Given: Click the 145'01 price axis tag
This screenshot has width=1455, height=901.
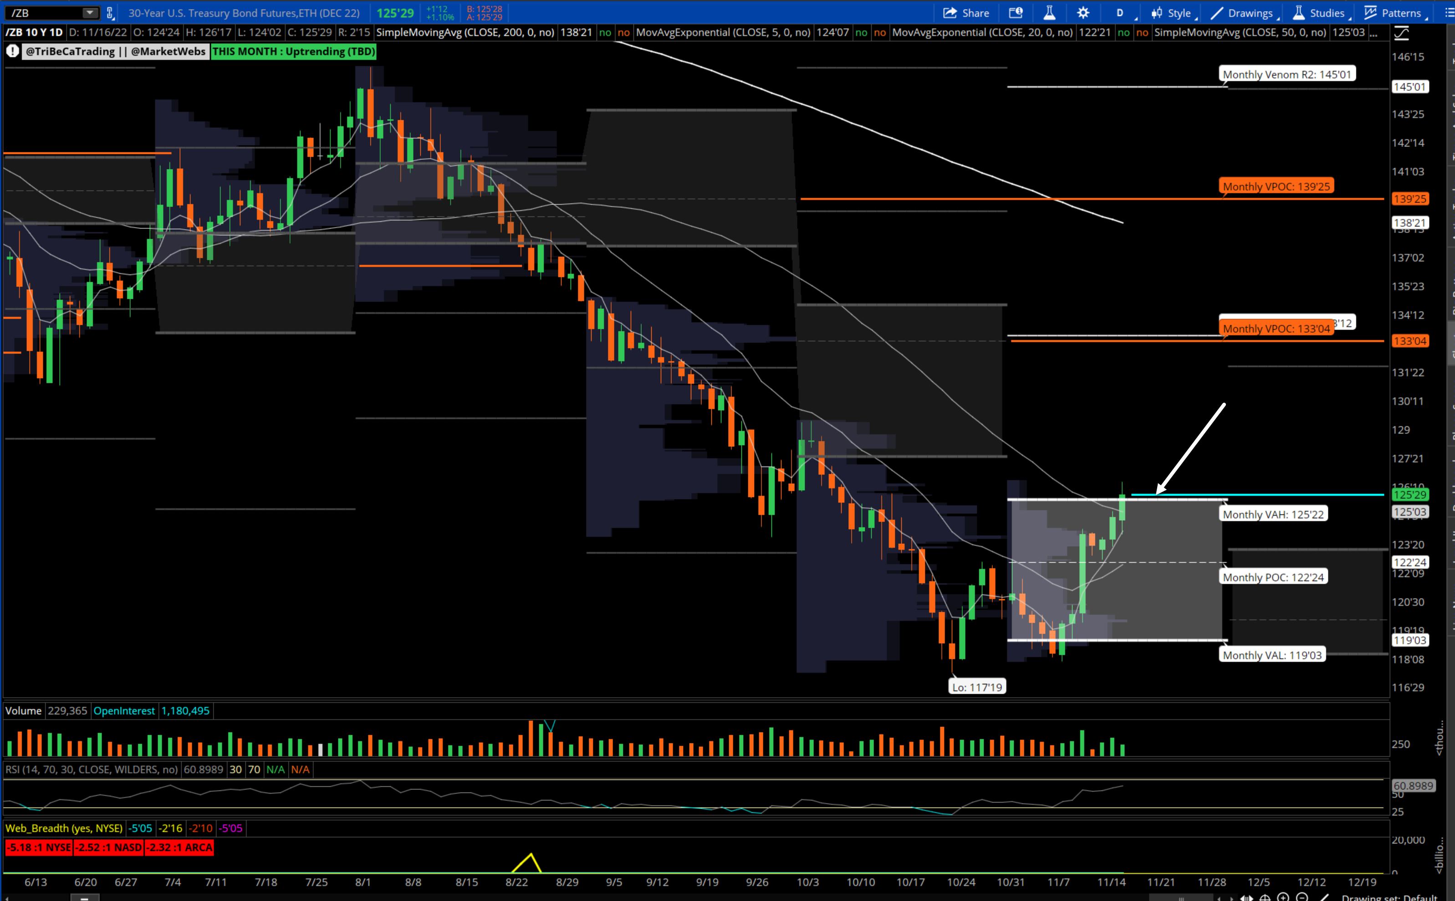Looking at the screenshot, I should (1410, 87).
